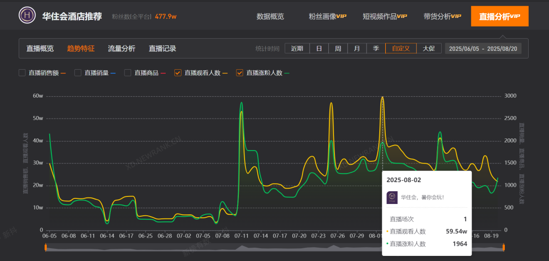Open the 带货分析 VIP tab
Viewport: 549px width, 261px height.
[x=442, y=16]
